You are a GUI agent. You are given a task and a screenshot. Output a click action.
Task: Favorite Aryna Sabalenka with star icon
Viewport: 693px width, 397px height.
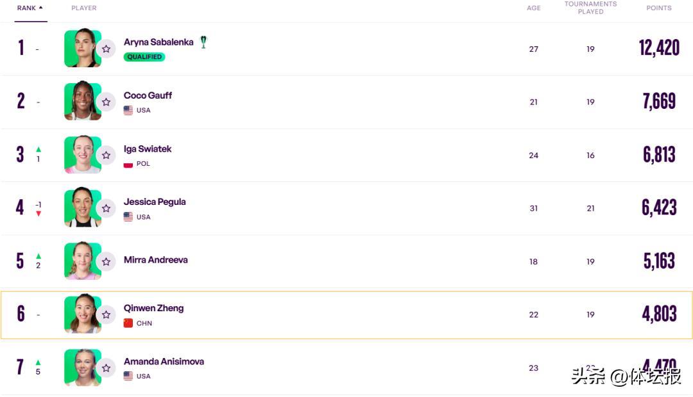pos(106,49)
